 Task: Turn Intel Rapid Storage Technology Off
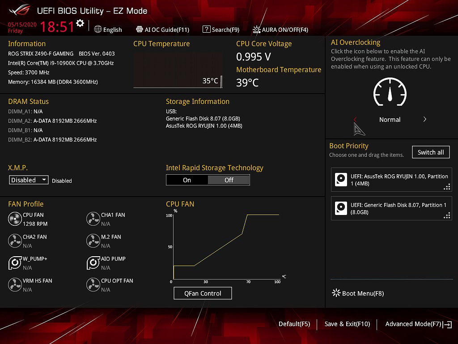pyautogui.click(x=229, y=180)
